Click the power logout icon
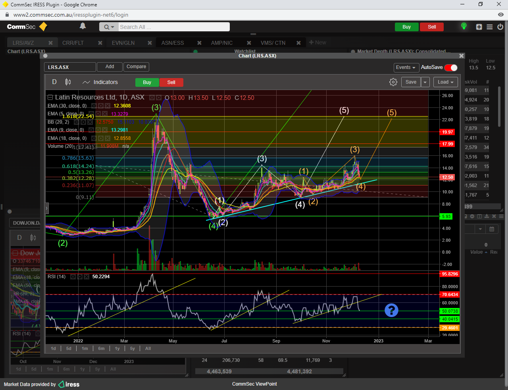The height and width of the screenshot is (390, 508). point(500,27)
